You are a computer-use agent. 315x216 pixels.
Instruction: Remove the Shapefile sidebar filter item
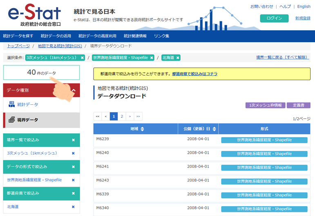[x=73, y=180]
